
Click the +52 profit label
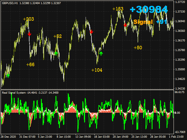(x=58, y=36)
